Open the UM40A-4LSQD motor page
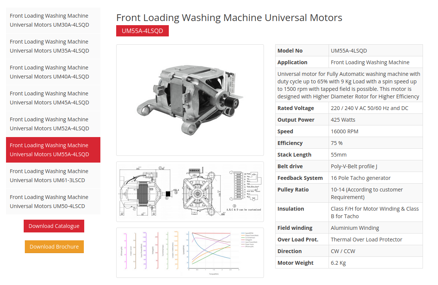Screen dimensions: 438x285 [53, 72]
